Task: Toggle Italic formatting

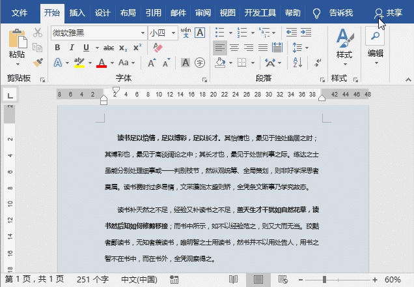Action: pos(70,48)
